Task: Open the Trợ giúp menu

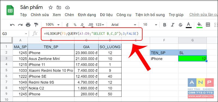Action: (x=176, y=15)
